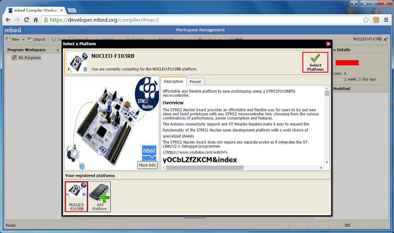Collapse the Program Workspace panel
Viewport: 394px width, 233px height.
[x=58, y=50]
